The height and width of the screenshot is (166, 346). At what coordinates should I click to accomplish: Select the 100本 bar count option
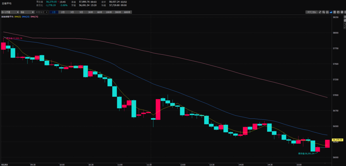point(108,12)
